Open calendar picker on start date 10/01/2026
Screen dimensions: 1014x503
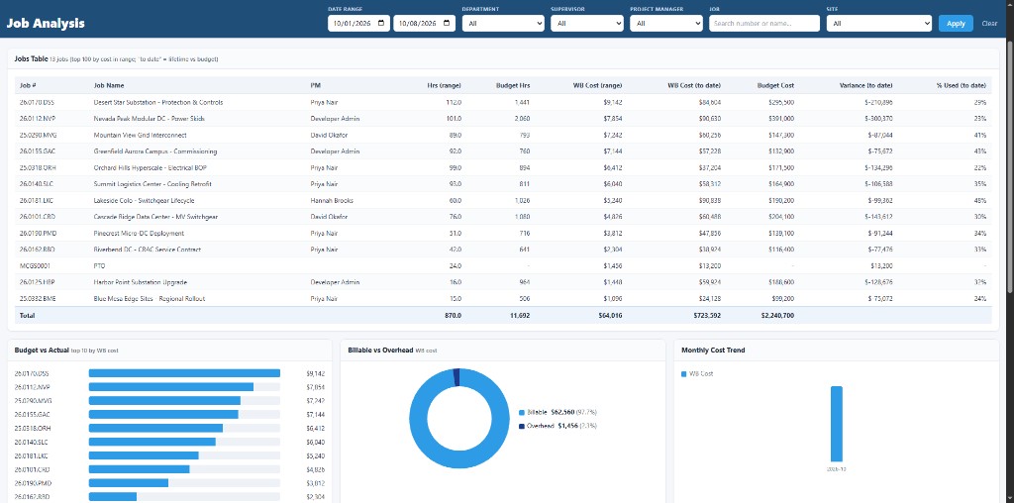coord(381,24)
